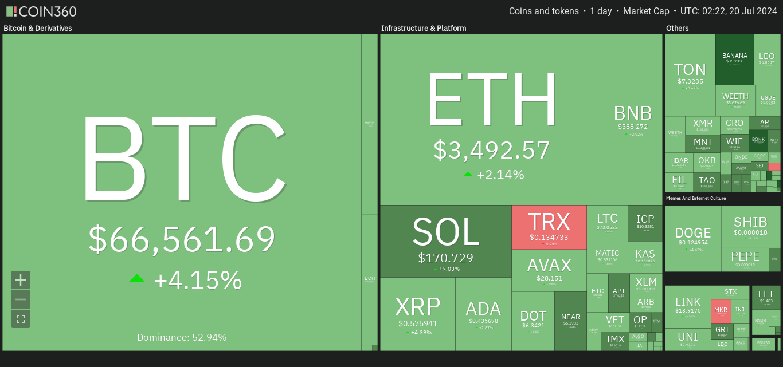Viewport: 783px width, 367px height.
Task: Open the COIN360 logo home link
Action: tap(41, 11)
